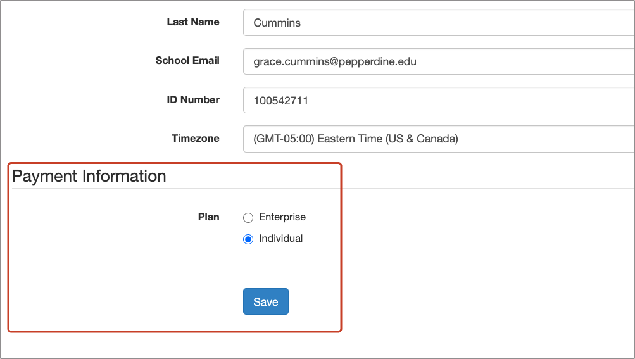635x359 pixels.
Task: Click the 100542711 ID value
Action: [x=280, y=101]
